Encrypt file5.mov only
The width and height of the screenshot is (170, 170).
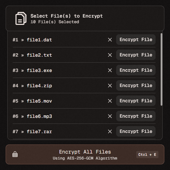(x=136, y=101)
